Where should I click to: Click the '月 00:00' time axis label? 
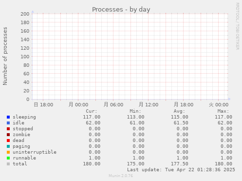point(78,105)
